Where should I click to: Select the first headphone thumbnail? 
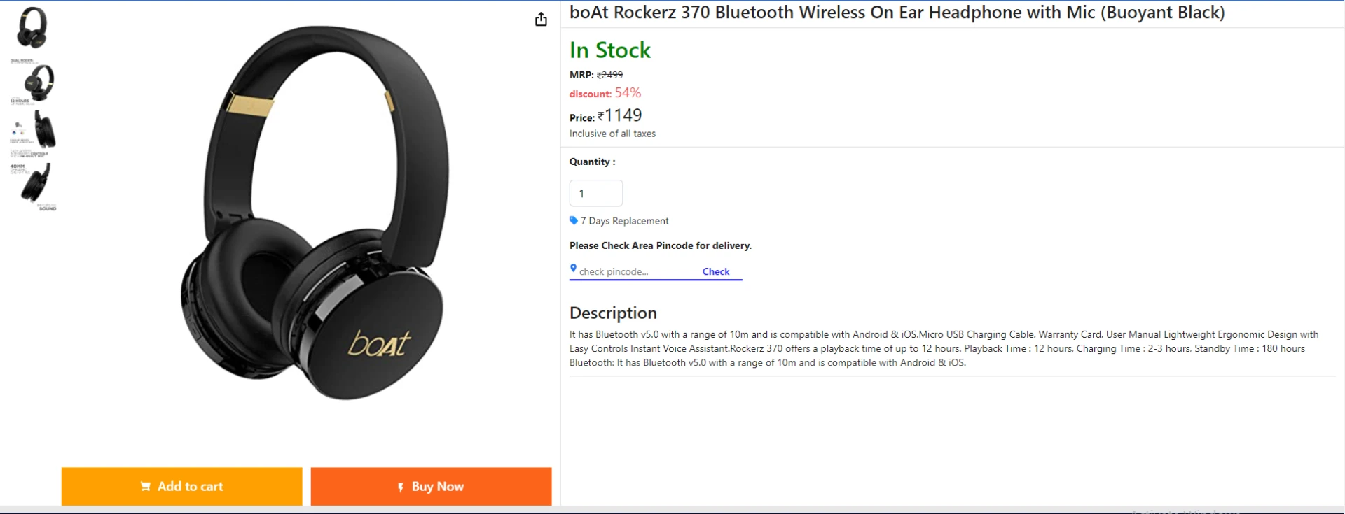[32, 28]
